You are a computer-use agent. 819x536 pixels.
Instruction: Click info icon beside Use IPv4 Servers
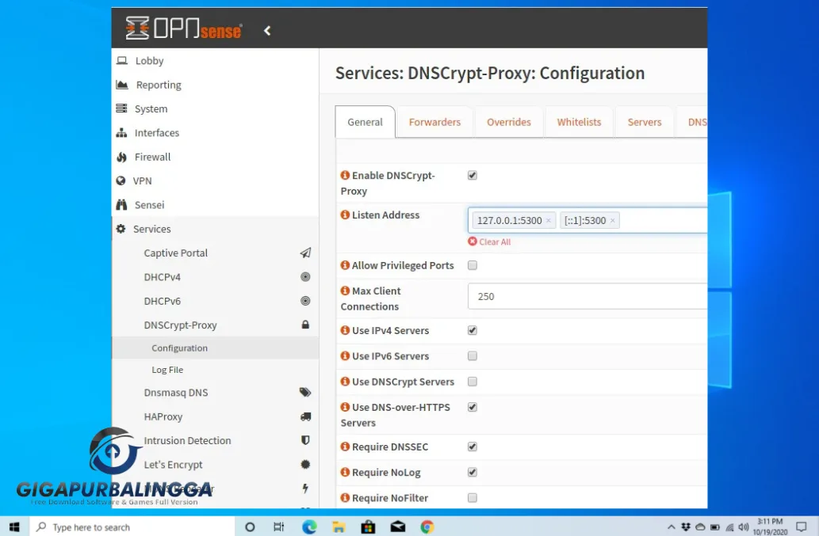coord(345,330)
